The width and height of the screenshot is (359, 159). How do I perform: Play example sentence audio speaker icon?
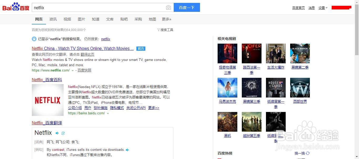point(127,150)
